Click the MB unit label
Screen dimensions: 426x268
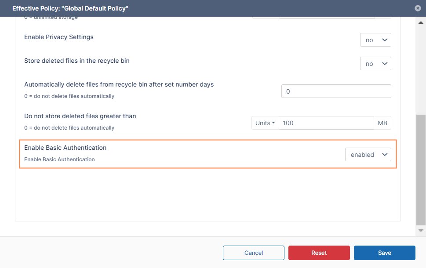tap(382, 123)
